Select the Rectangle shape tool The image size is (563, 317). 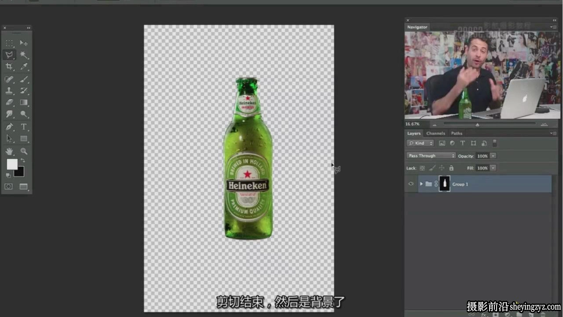24,138
